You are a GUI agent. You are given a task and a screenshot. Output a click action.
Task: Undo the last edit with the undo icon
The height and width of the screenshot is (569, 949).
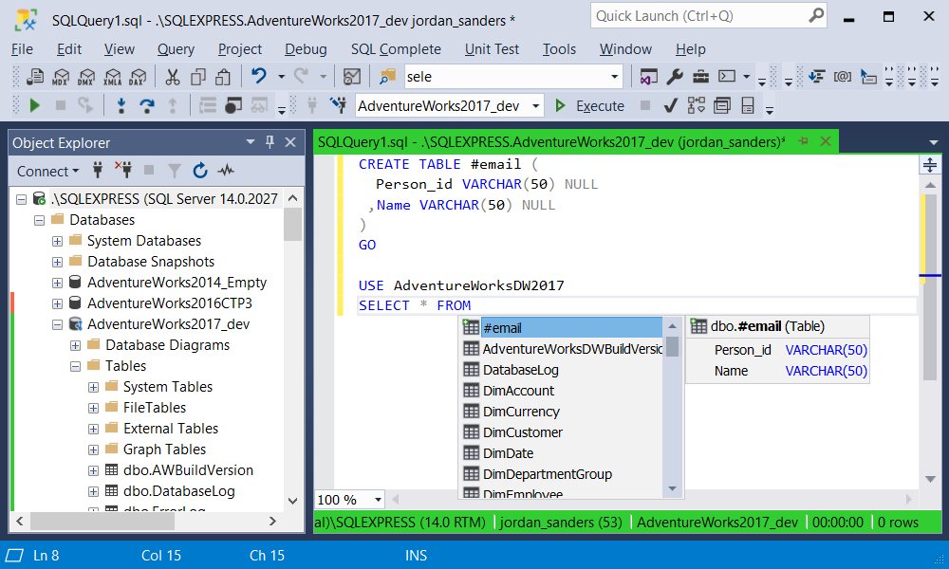coord(258,75)
